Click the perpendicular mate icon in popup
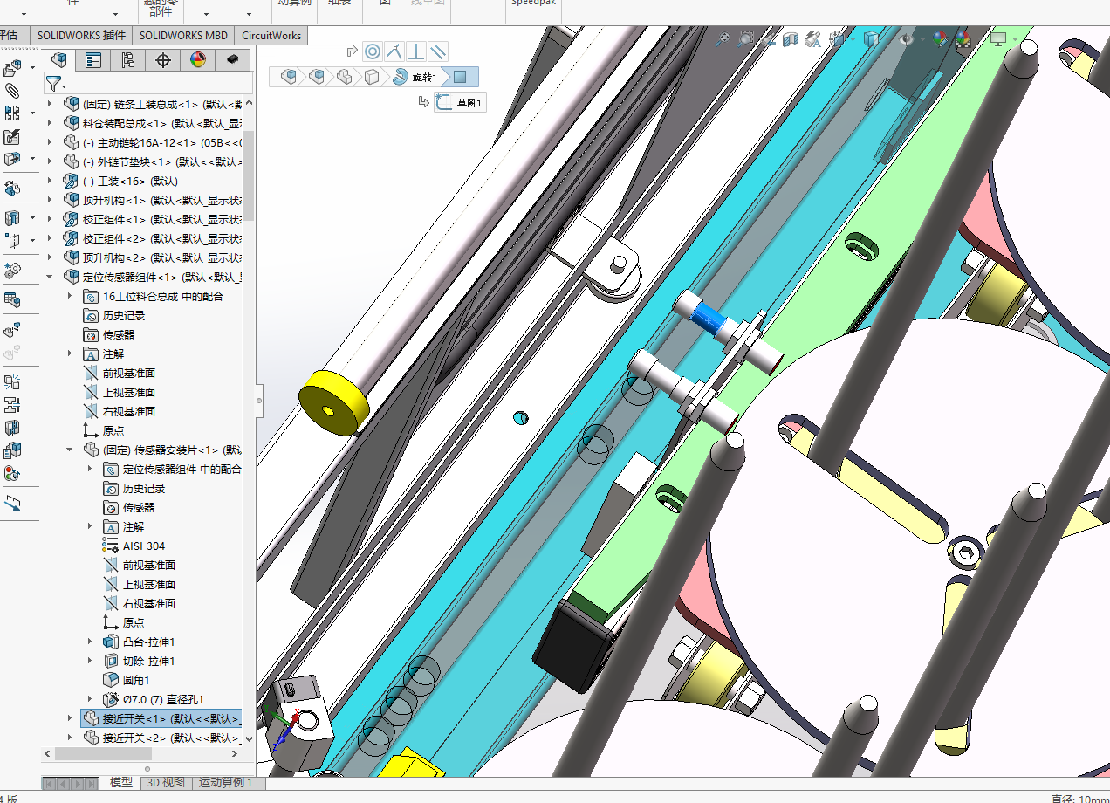The width and height of the screenshot is (1110, 803). (x=416, y=51)
